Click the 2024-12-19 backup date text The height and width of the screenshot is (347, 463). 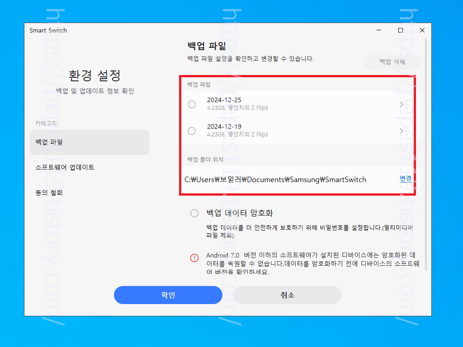224,127
